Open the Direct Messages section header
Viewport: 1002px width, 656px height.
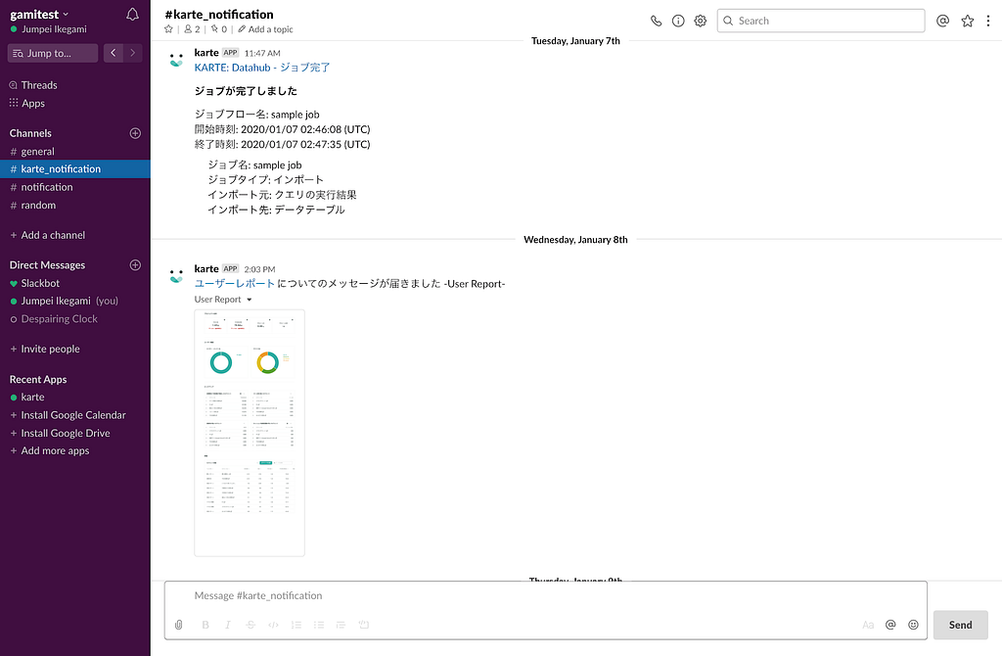[47, 264]
